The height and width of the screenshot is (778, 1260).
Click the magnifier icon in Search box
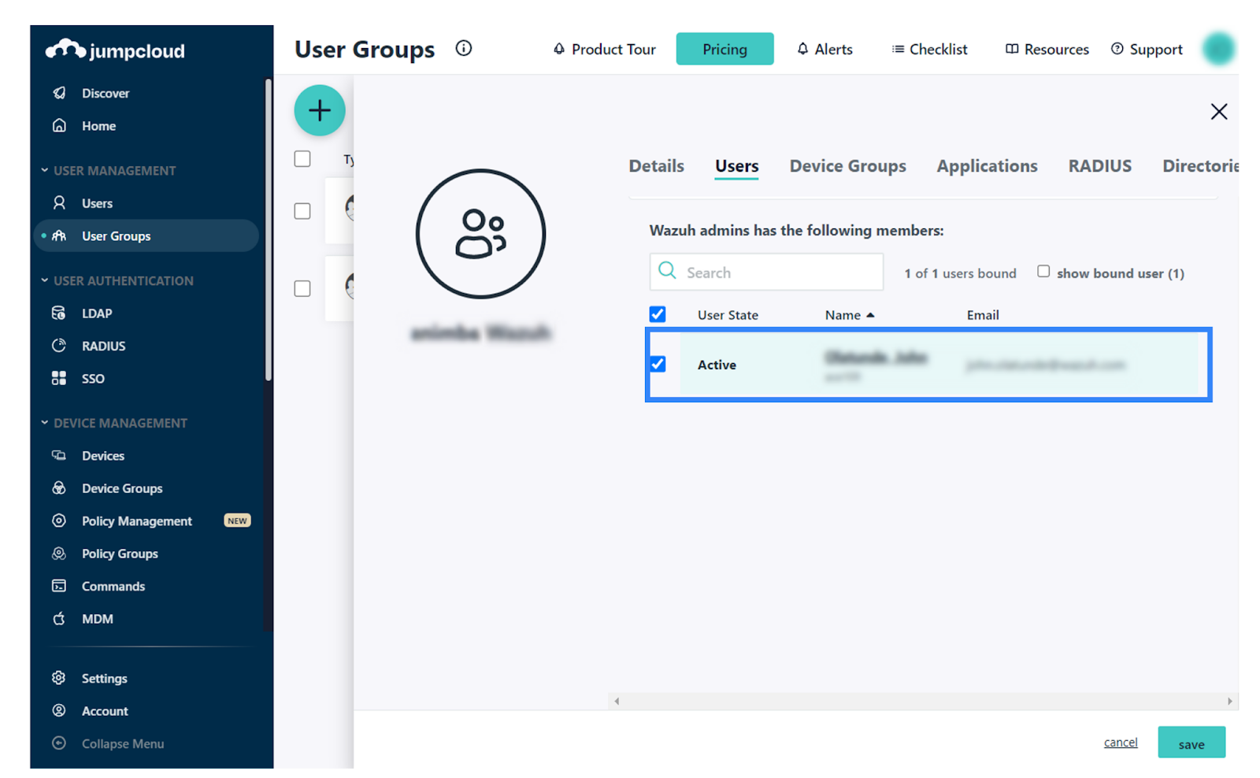[x=667, y=271]
